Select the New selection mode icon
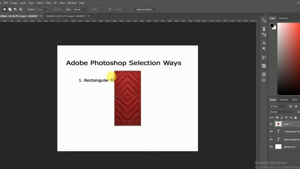The width and height of the screenshot is (300, 169). pos(4,9)
